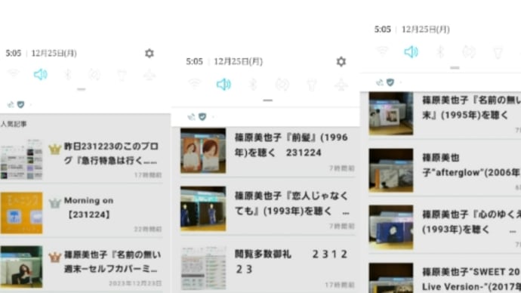Toggle Bluetooth in the left panel
521x293 pixels.
68,75
